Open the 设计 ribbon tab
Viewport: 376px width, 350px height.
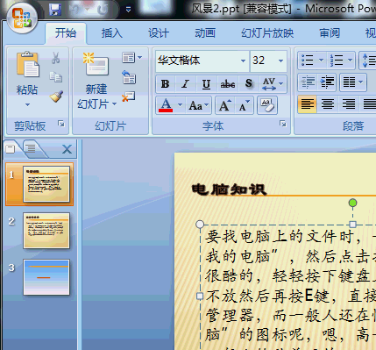pos(159,33)
